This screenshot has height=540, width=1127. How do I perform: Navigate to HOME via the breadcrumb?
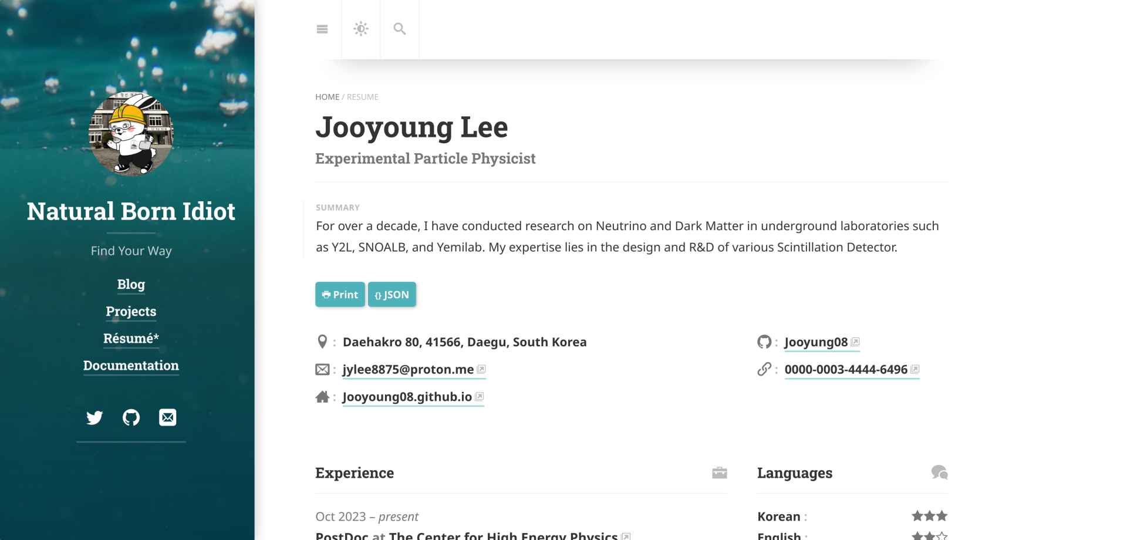pos(327,96)
